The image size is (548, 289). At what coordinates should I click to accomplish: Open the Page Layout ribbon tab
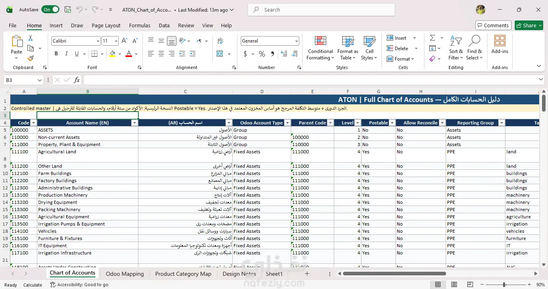106,25
